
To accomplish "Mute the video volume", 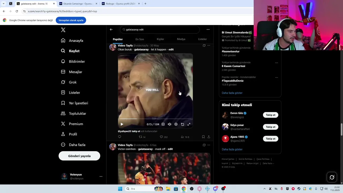I will point(169,124).
